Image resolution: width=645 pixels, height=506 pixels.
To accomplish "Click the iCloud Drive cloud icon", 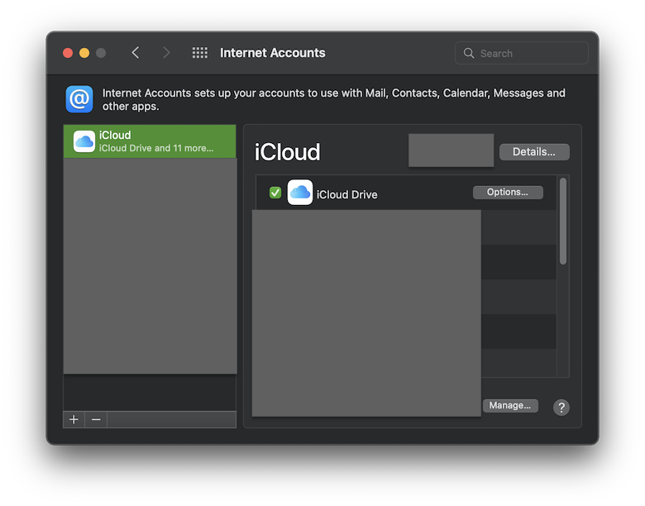I will coord(300,192).
